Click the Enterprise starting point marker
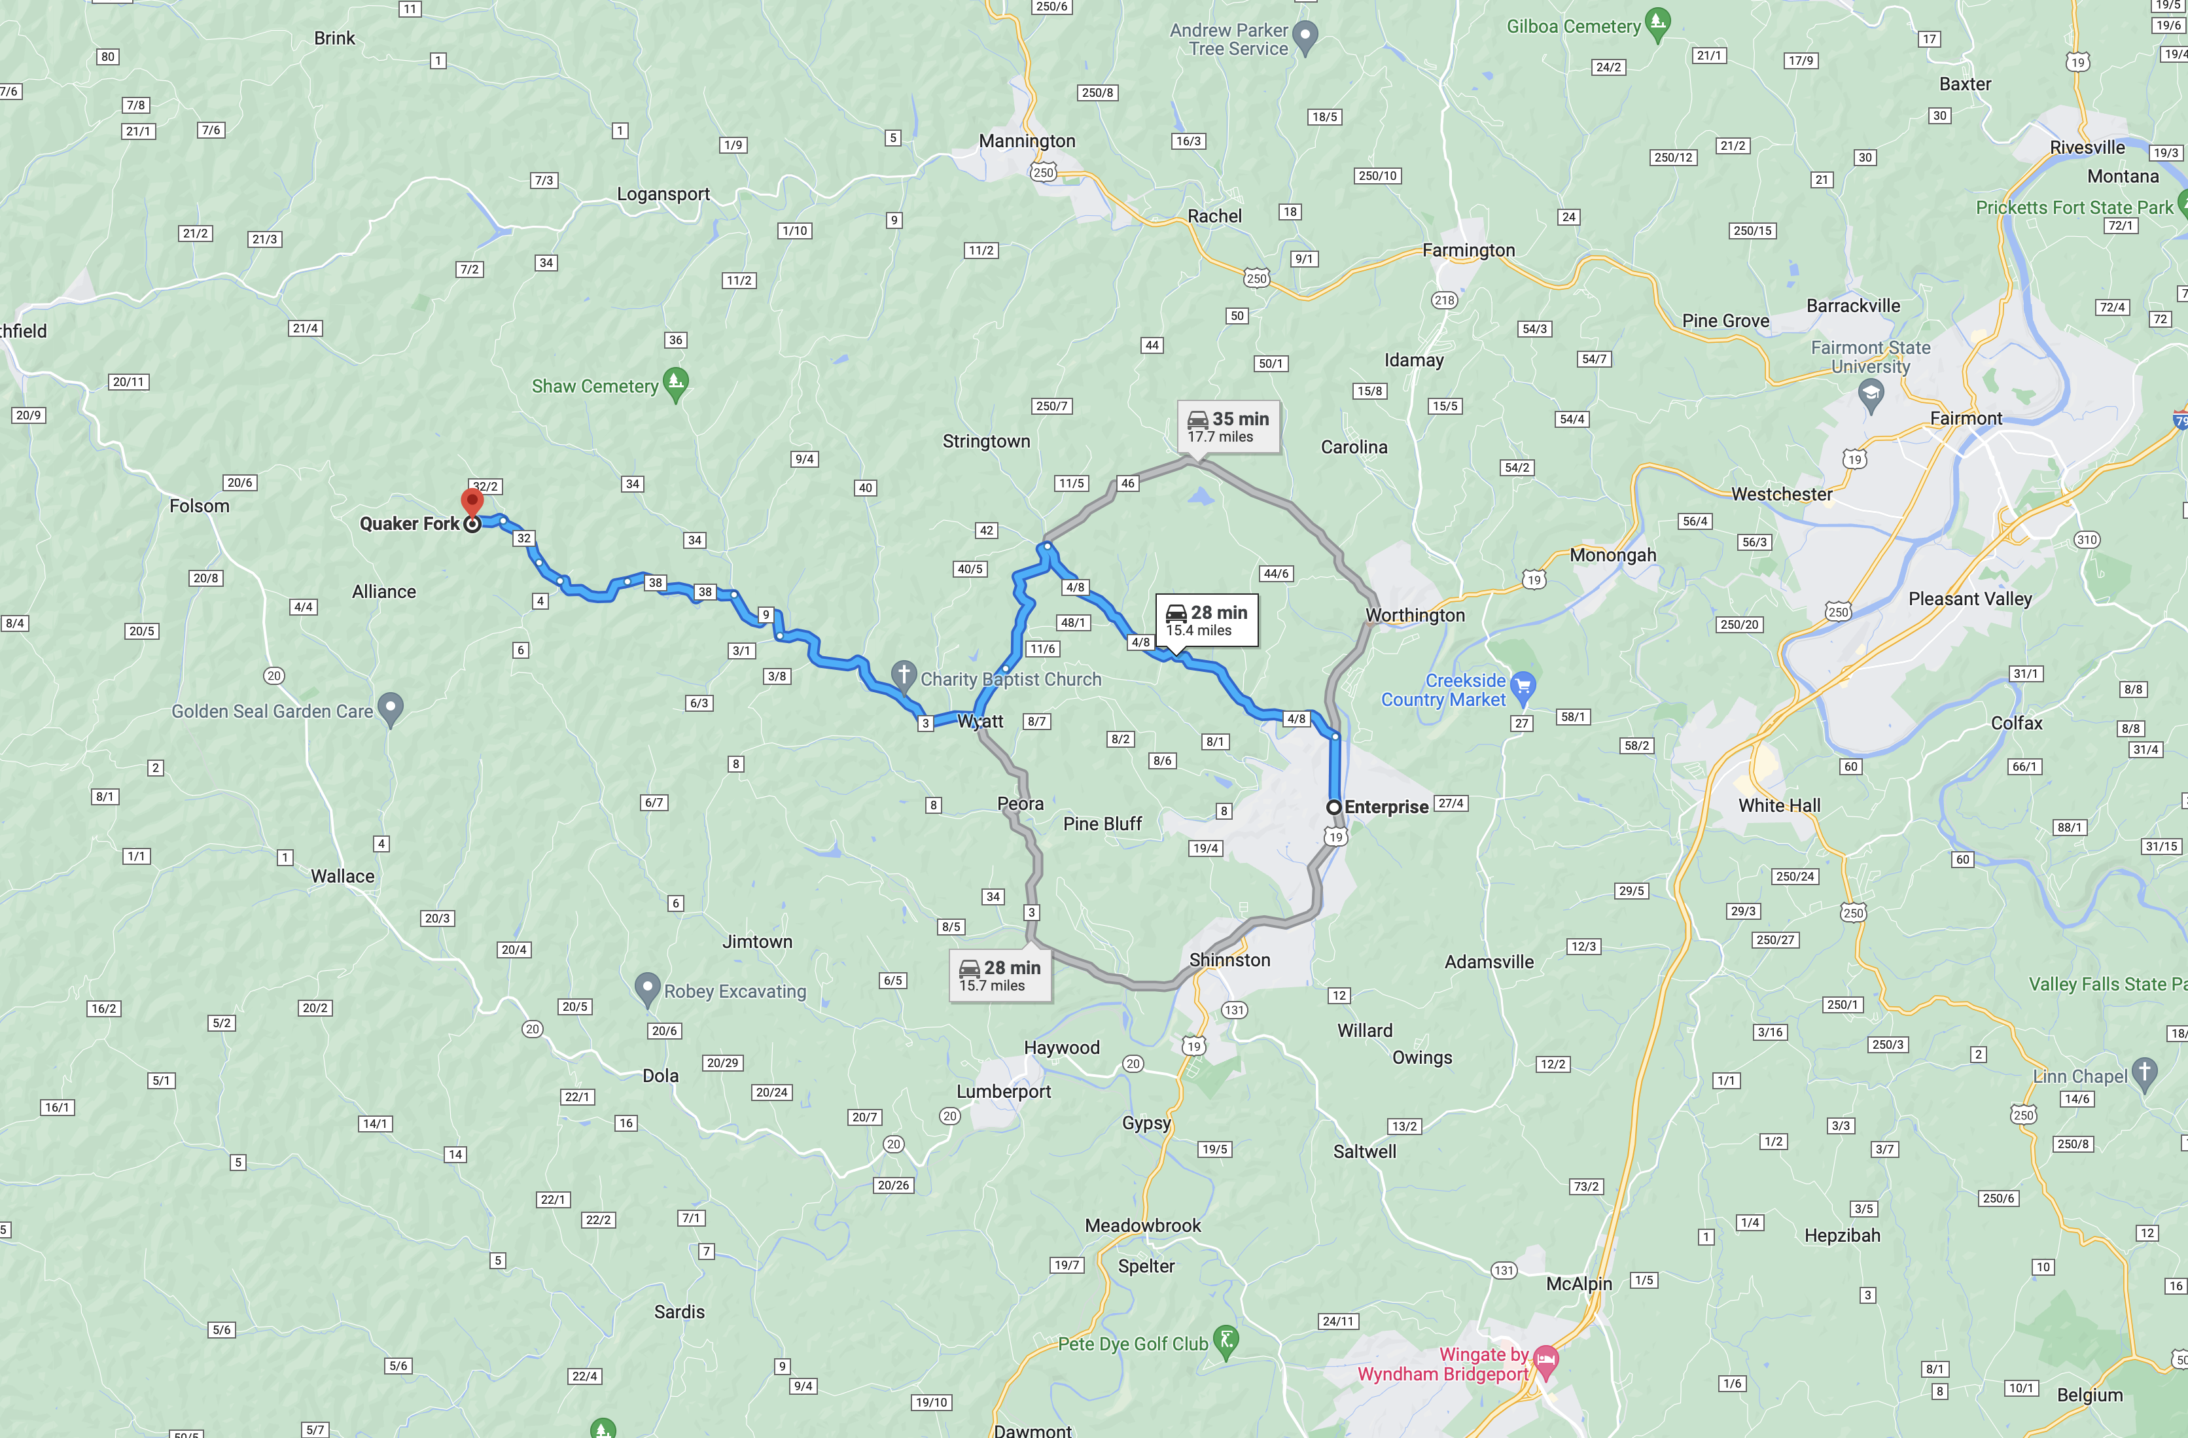The height and width of the screenshot is (1438, 2188). coord(1334,807)
